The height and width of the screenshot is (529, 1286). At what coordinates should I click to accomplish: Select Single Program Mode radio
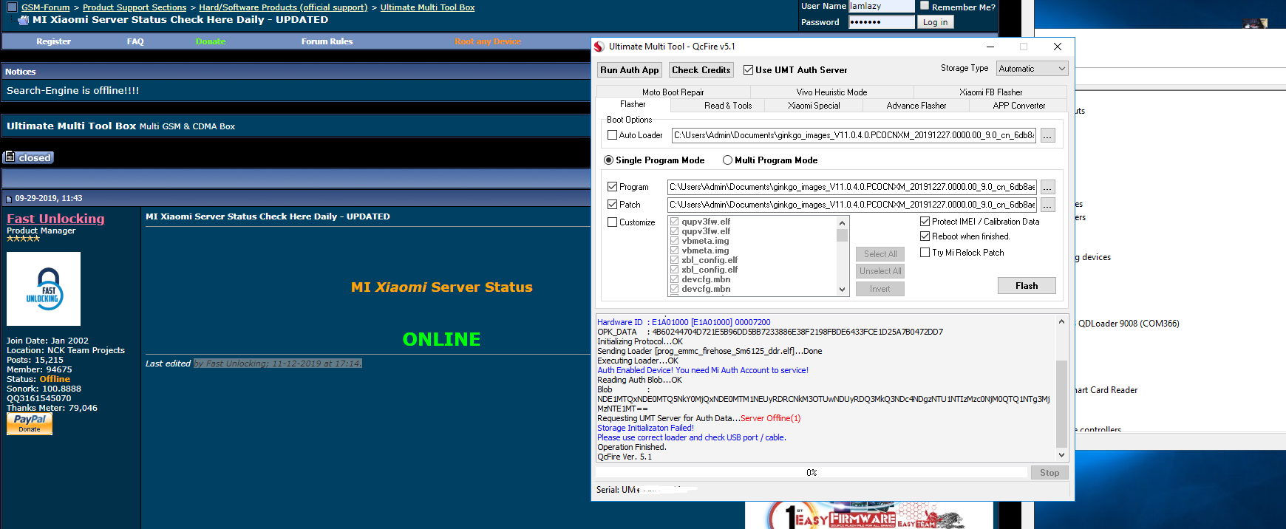[608, 160]
